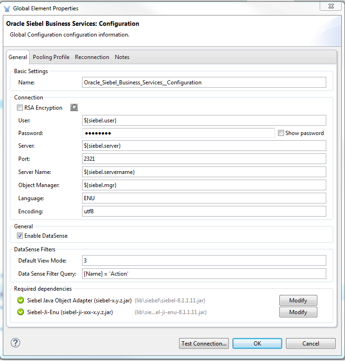The height and width of the screenshot is (361, 345).
Task: Toggle the Show password checkbox
Action: pyautogui.click(x=281, y=133)
